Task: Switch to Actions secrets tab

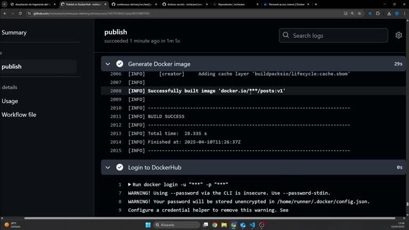Action: [184, 4]
